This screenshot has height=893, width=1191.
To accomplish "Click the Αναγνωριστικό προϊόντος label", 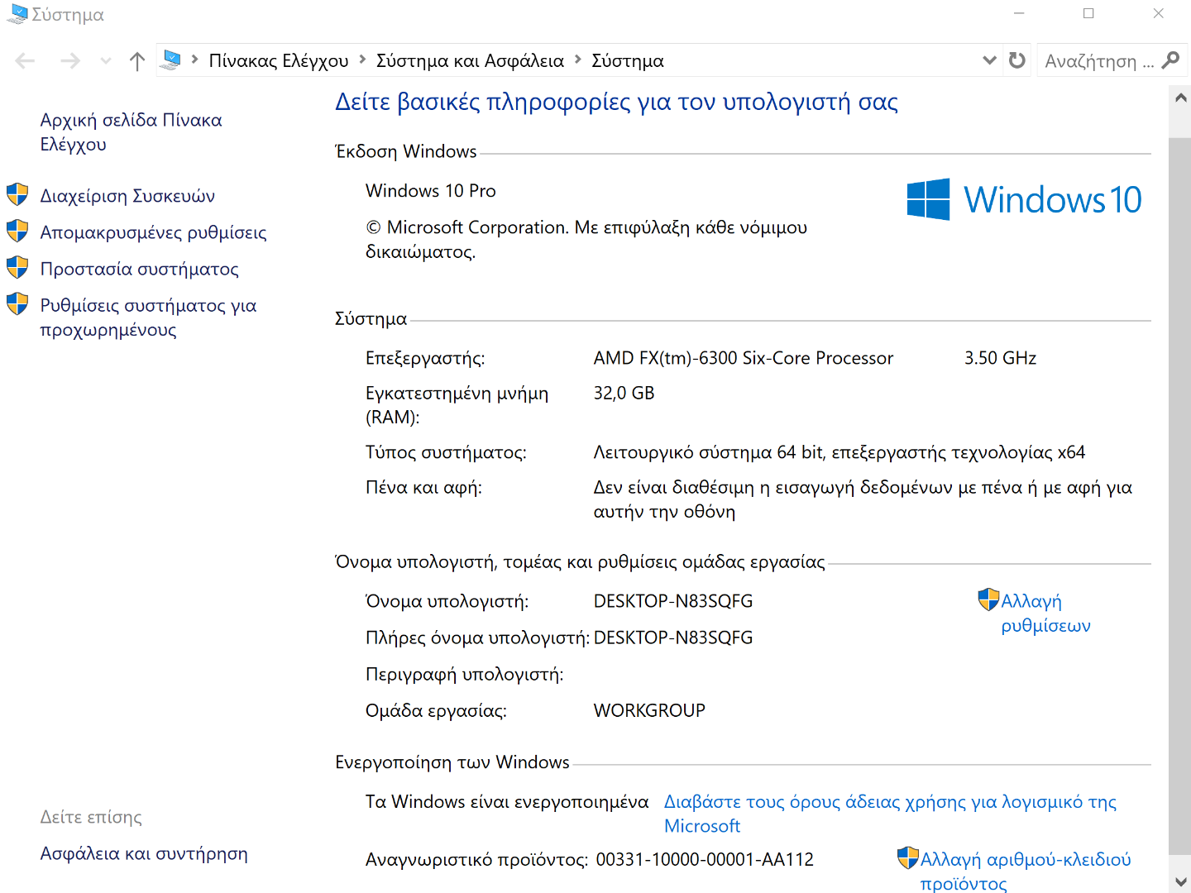I will (477, 859).
